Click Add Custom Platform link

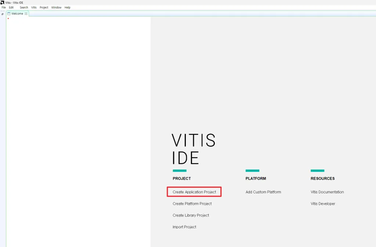pos(263,192)
